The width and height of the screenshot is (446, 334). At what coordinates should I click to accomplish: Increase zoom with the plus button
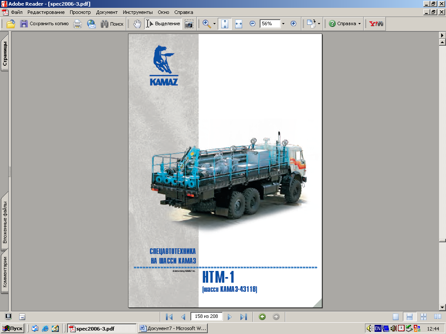[x=293, y=23]
